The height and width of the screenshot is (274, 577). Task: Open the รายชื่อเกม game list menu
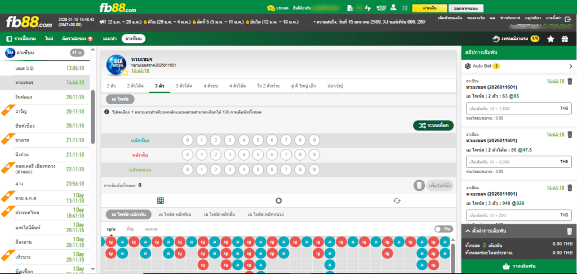pyautogui.click(x=20, y=38)
